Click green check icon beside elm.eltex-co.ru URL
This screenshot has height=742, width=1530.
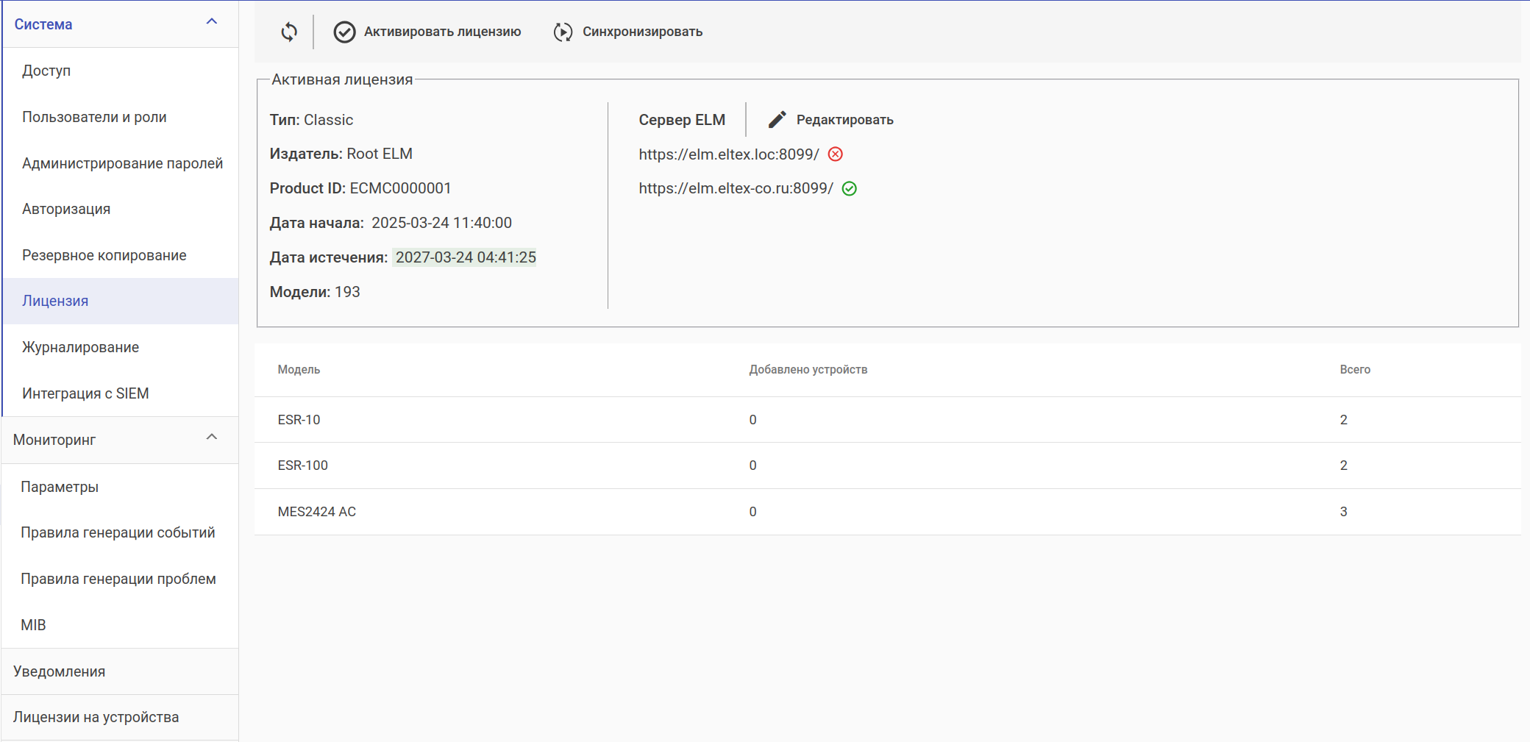tap(850, 189)
